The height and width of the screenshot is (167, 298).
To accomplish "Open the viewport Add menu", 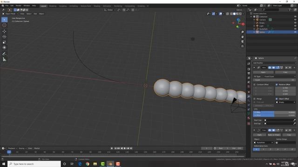I will 35,14.
